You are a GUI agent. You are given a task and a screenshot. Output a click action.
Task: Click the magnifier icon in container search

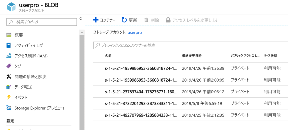(x=98, y=45)
